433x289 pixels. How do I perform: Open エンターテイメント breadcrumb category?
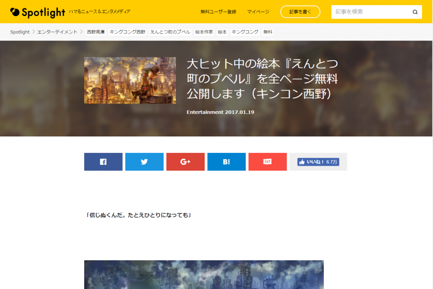click(x=57, y=32)
